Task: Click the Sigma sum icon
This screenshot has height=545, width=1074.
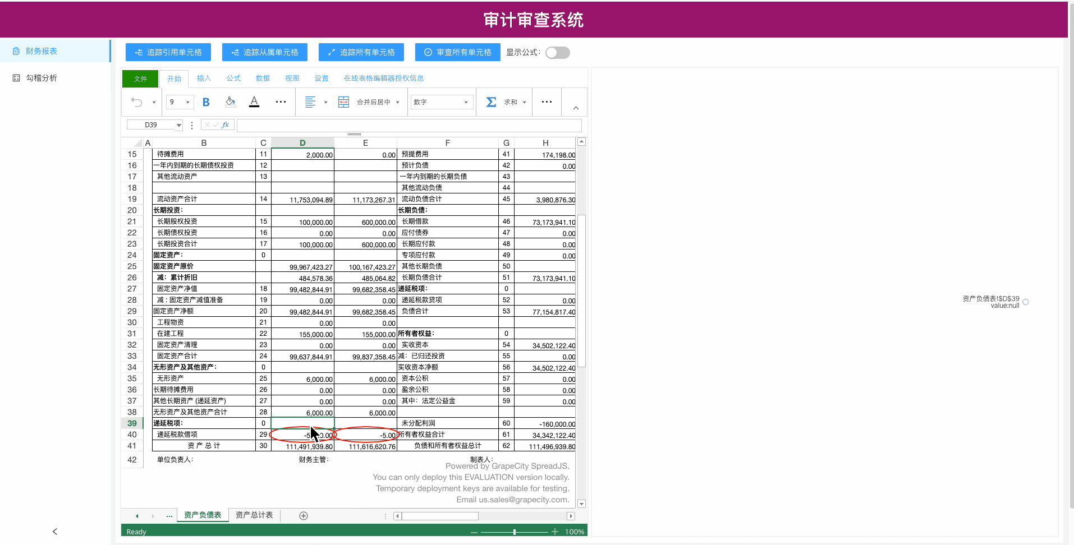Action: point(491,102)
